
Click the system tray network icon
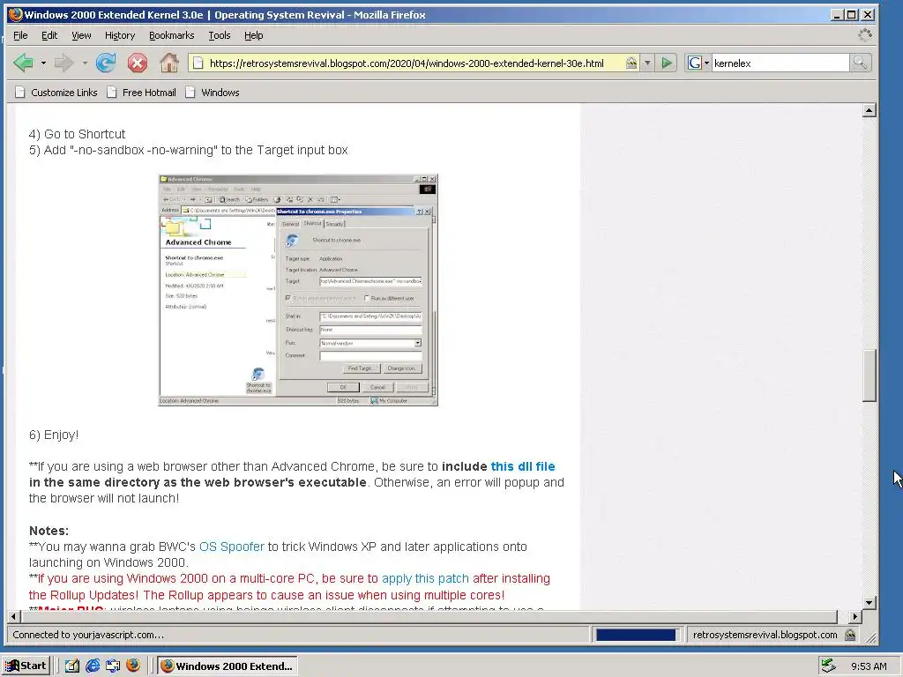[828, 666]
